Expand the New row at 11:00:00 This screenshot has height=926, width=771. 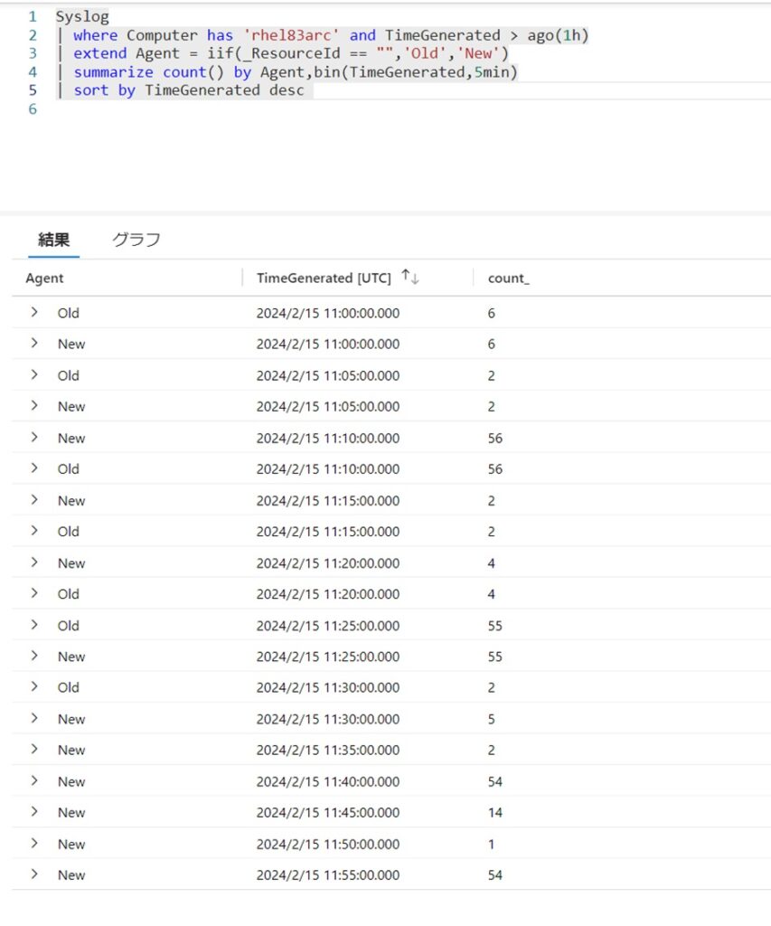point(33,344)
